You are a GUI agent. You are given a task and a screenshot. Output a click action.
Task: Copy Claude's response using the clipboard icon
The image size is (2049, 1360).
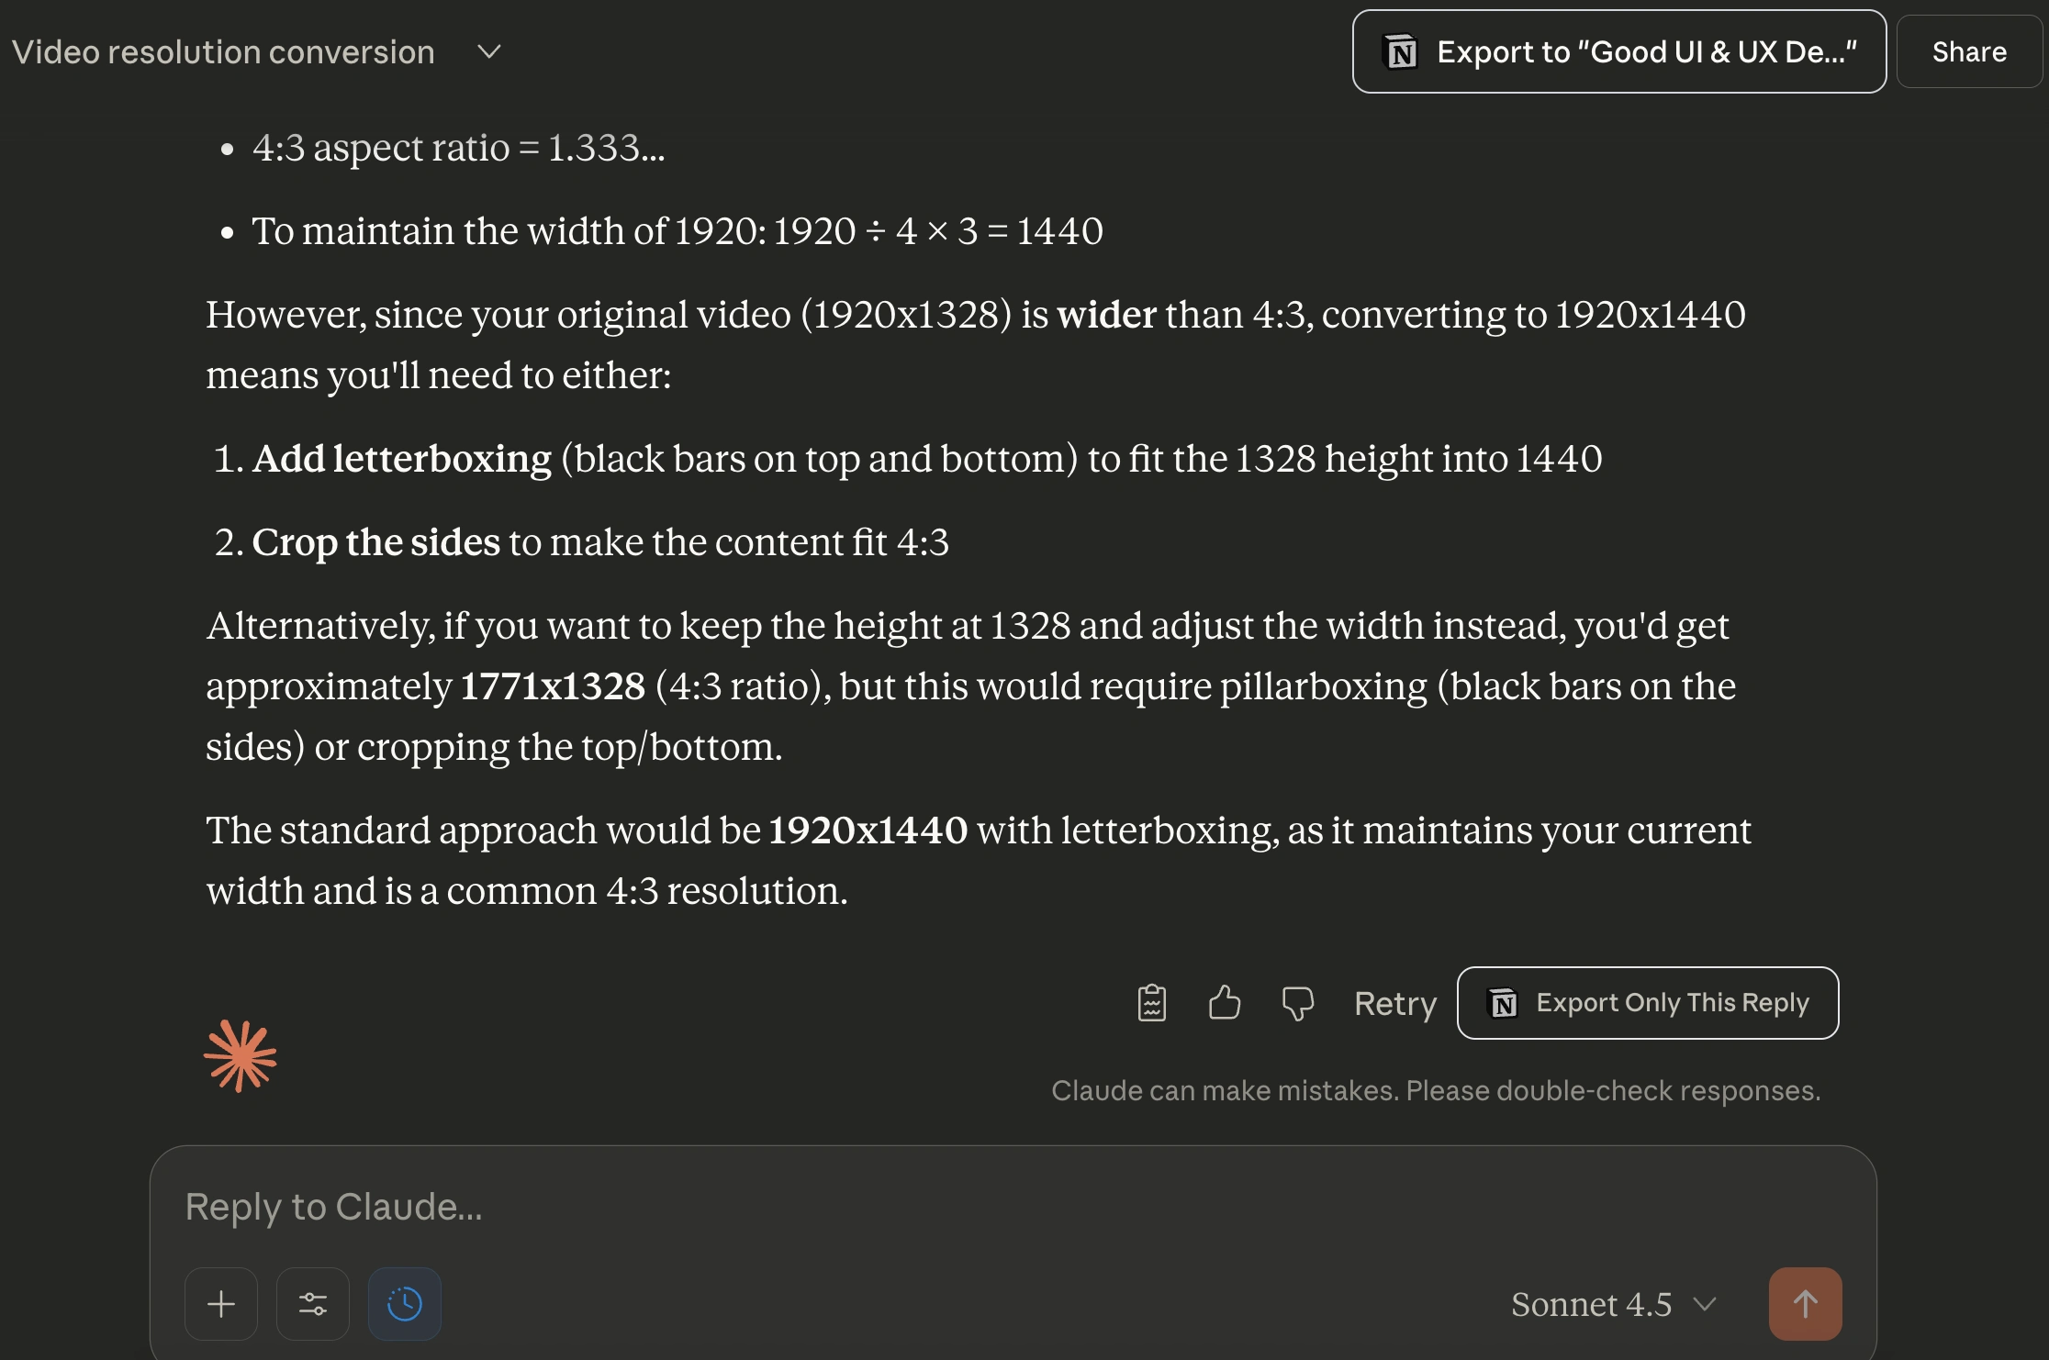(x=1151, y=1003)
